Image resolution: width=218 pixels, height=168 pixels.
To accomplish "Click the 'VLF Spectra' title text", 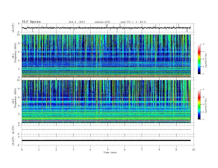I will (31, 22).
